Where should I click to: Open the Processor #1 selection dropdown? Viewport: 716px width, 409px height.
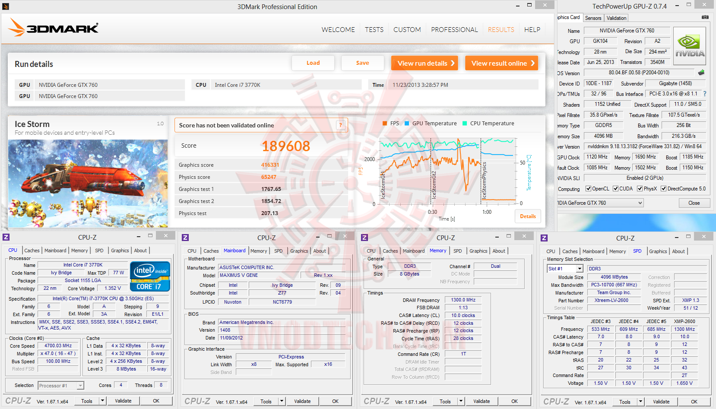click(80, 386)
